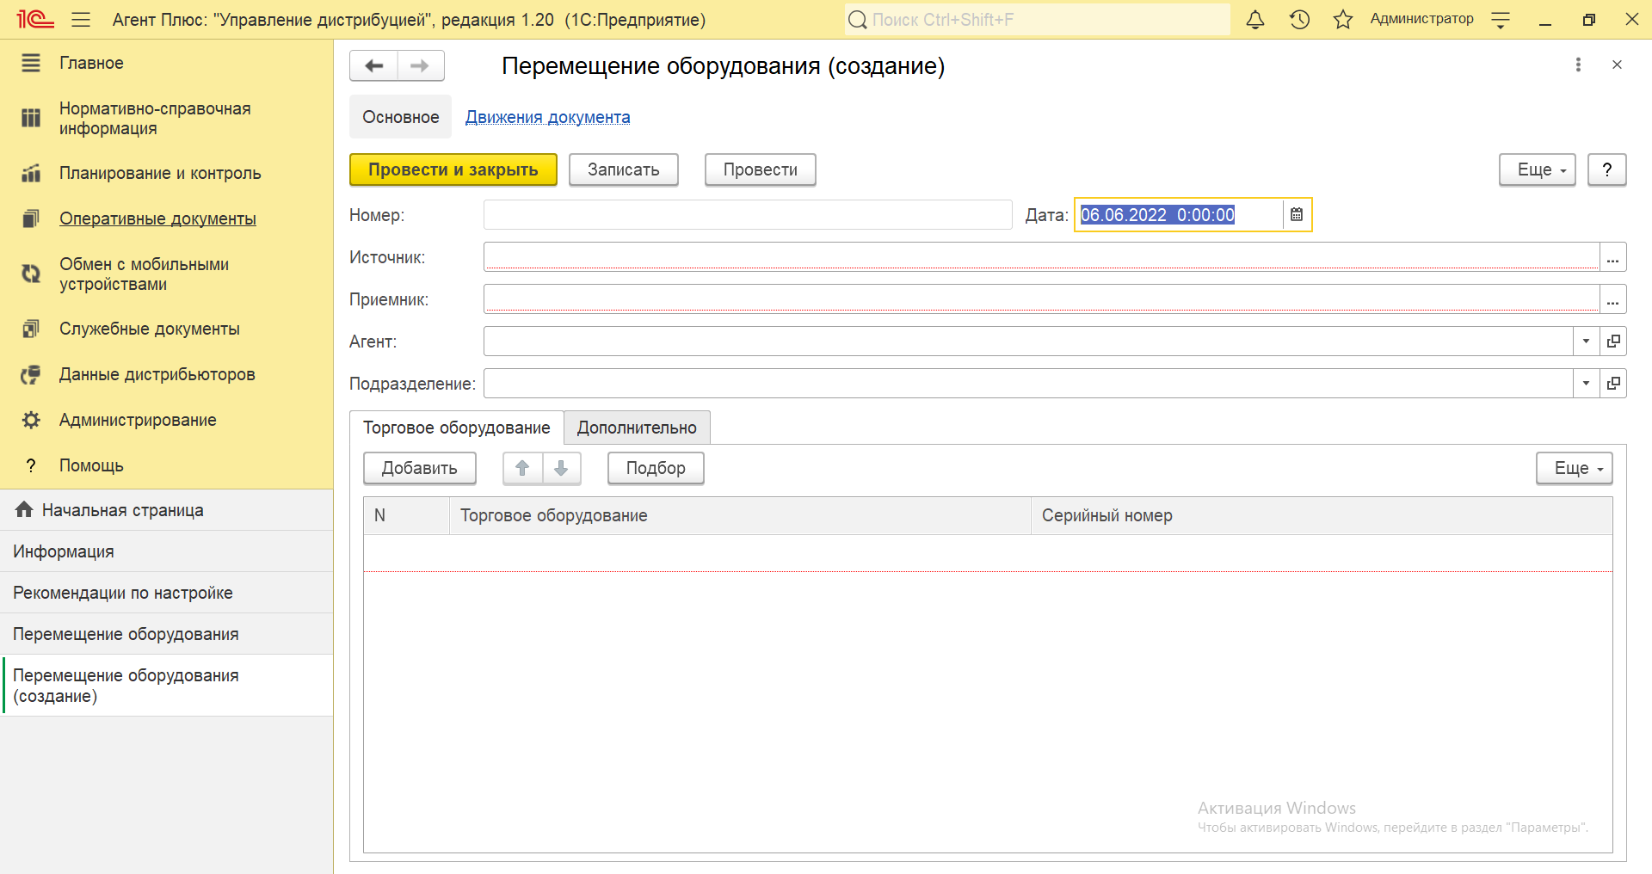Viewport: 1652px width, 874px height.
Task: Move row down with the down arrow
Action: [x=561, y=468]
